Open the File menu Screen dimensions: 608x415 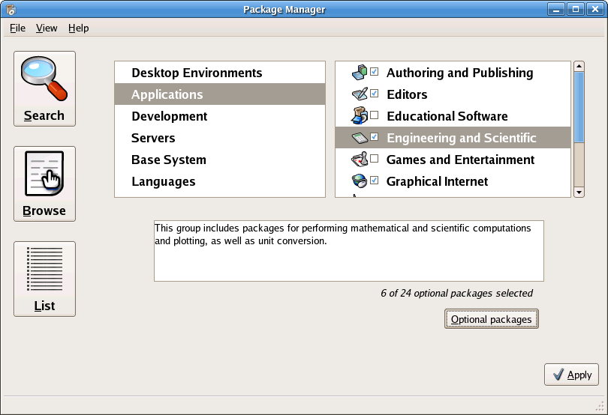(x=17, y=28)
